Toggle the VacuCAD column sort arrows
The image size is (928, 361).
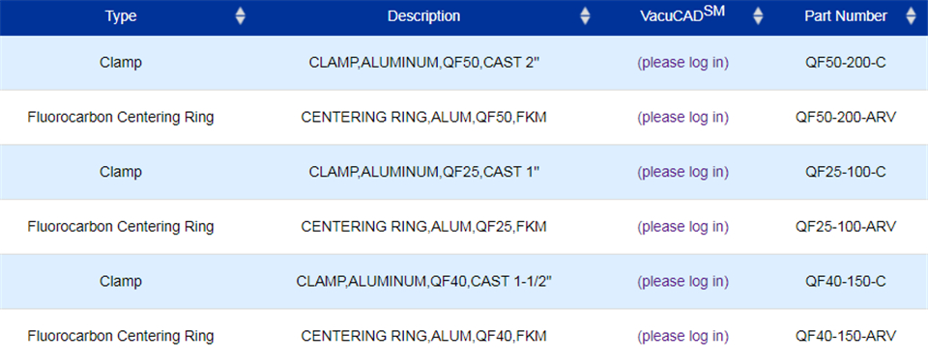pyautogui.click(x=758, y=16)
